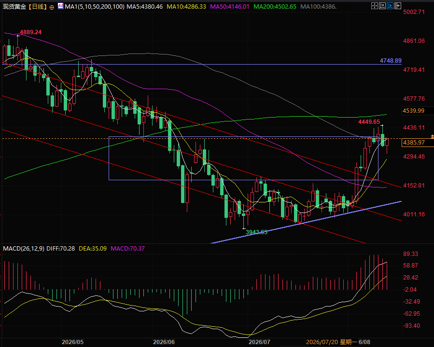Viewport: 434px width, 347px height.
Task: Click the MACD(26,12,9) indicator label
Action: point(24,248)
